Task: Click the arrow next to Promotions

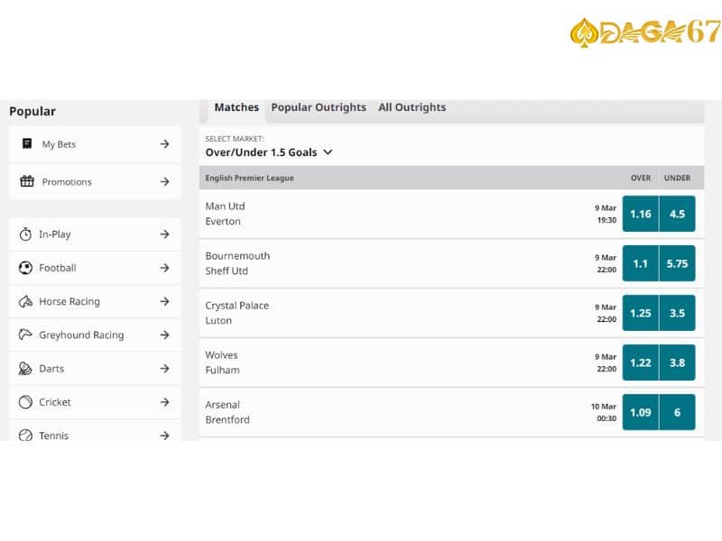Action: (165, 182)
